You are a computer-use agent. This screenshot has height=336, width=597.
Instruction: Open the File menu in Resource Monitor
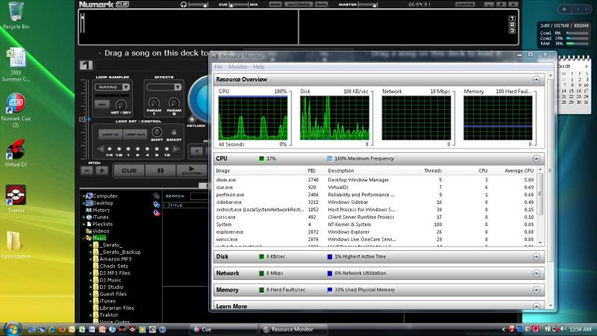(x=219, y=66)
